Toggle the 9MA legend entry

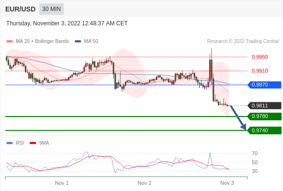coord(39,143)
